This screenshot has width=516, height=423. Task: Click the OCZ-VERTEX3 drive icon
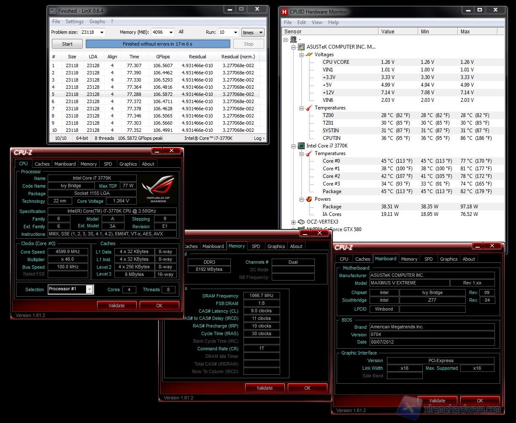pyautogui.click(x=301, y=222)
